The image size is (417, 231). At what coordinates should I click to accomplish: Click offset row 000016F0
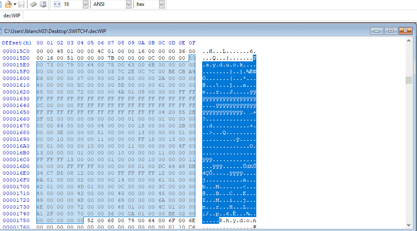pos(16,180)
